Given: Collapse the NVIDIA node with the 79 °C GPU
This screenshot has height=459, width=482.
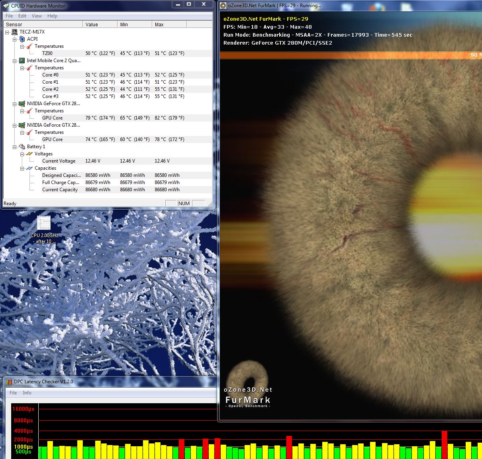Looking at the screenshot, I should 15,104.
